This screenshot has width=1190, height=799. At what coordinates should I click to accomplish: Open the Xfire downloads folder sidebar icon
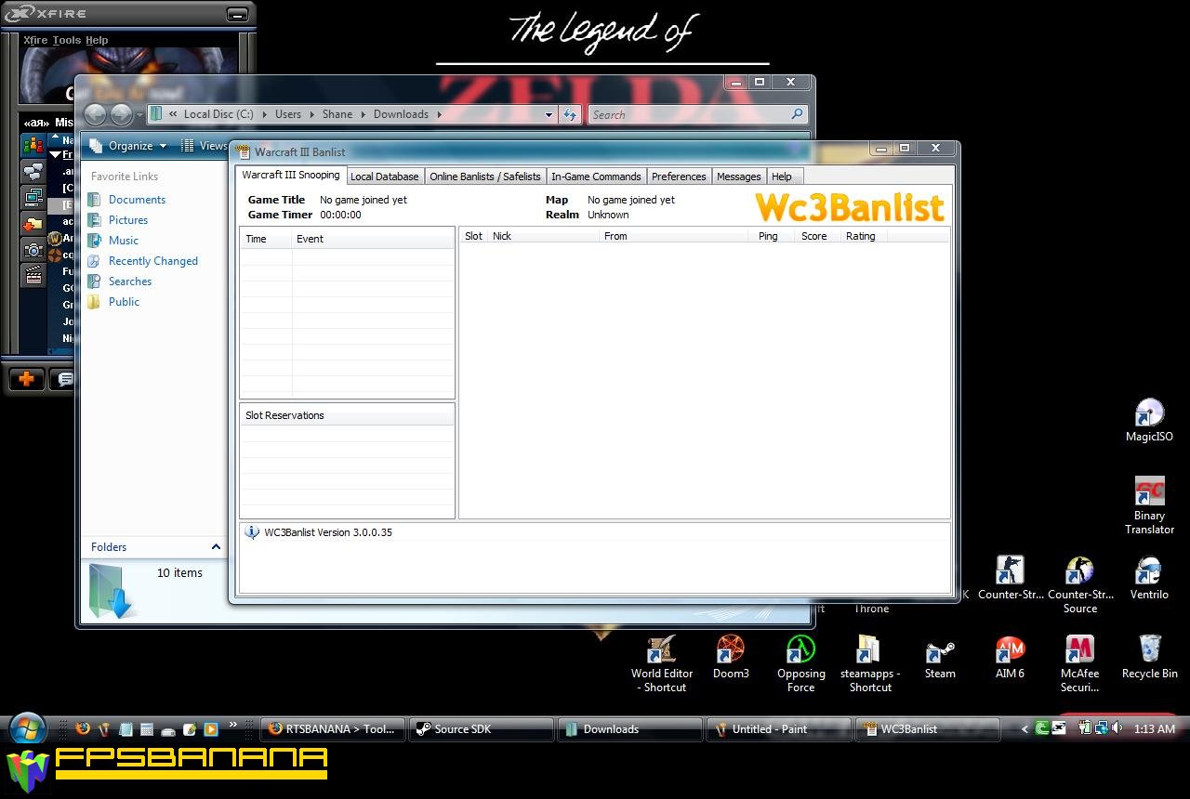click(33, 223)
